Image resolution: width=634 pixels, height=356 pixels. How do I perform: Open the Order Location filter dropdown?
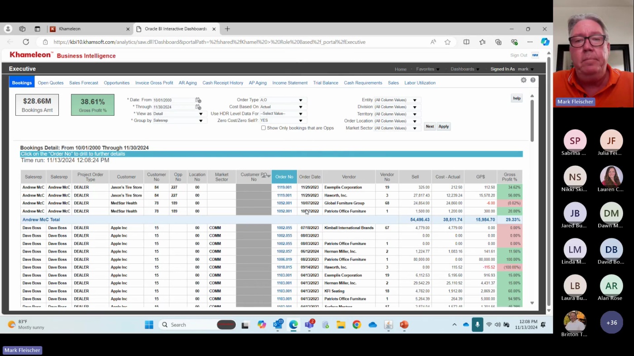[x=414, y=121]
